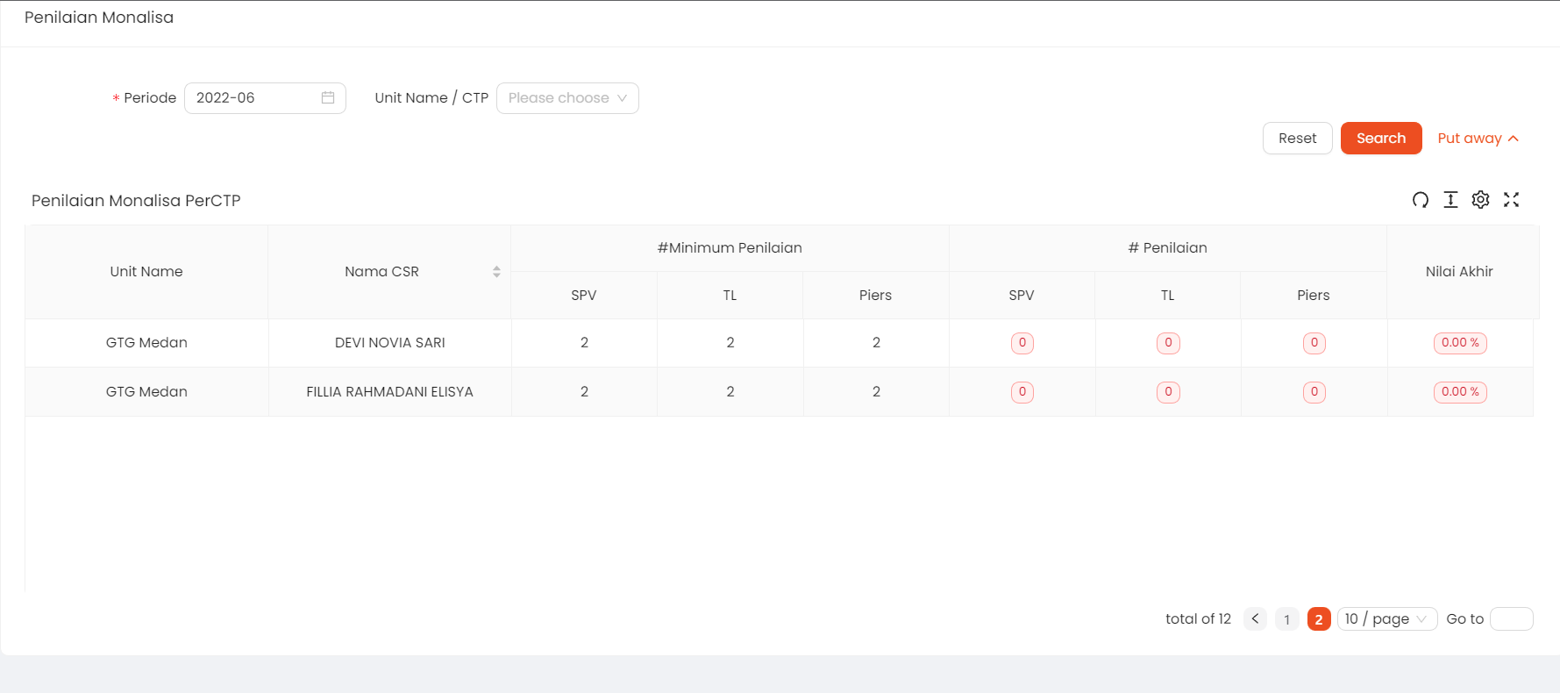Sort the Nama CSR column

click(x=496, y=272)
